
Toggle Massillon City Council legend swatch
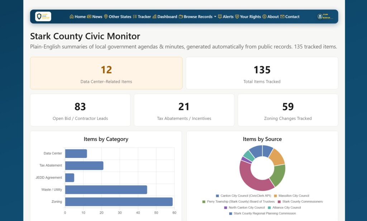(276, 196)
